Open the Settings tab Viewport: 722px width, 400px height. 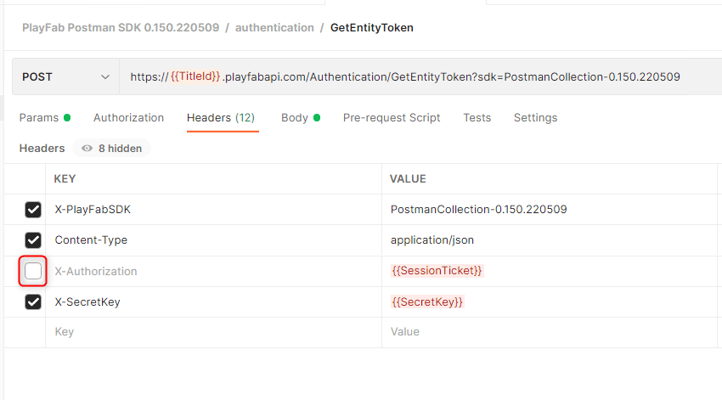[535, 118]
